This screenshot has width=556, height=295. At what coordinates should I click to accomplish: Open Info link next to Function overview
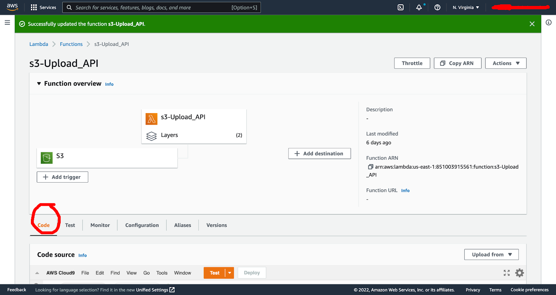click(109, 84)
